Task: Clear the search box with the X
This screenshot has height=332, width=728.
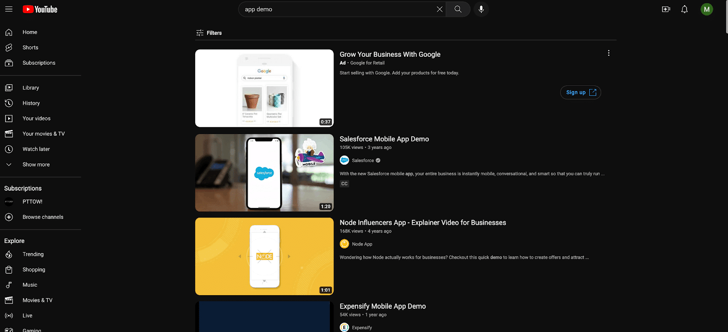Action: [440, 9]
